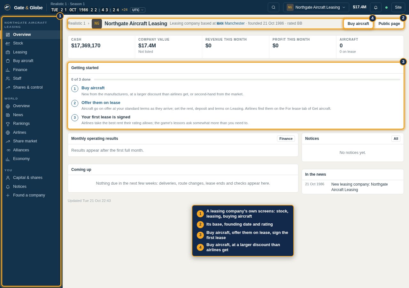Open the Public page button
Screen dimensions: 409x288
(x=389, y=24)
